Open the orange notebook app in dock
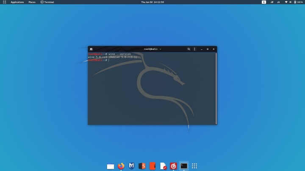305x171 pixels. pyautogui.click(x=152, y=166)
